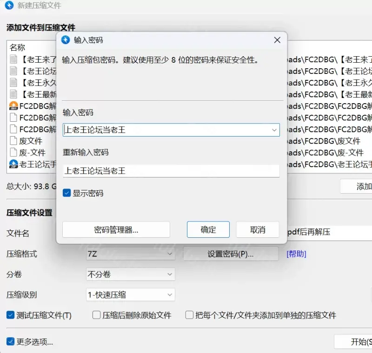Enable 压缩后删除原始文件 checkbox

click(96, 315)
